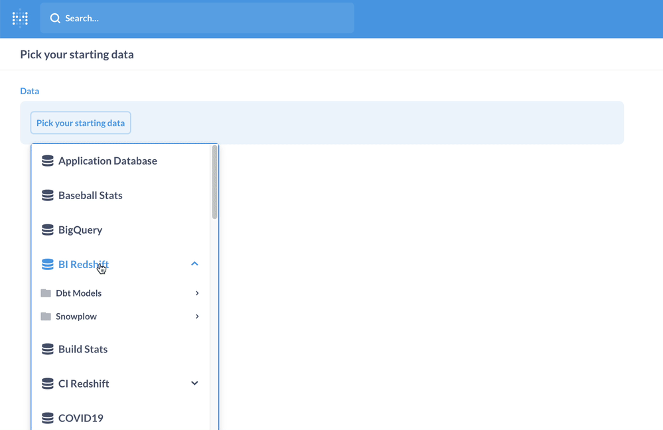
Task: Expand the CI Redshift database entry
Action: point(194,383)
